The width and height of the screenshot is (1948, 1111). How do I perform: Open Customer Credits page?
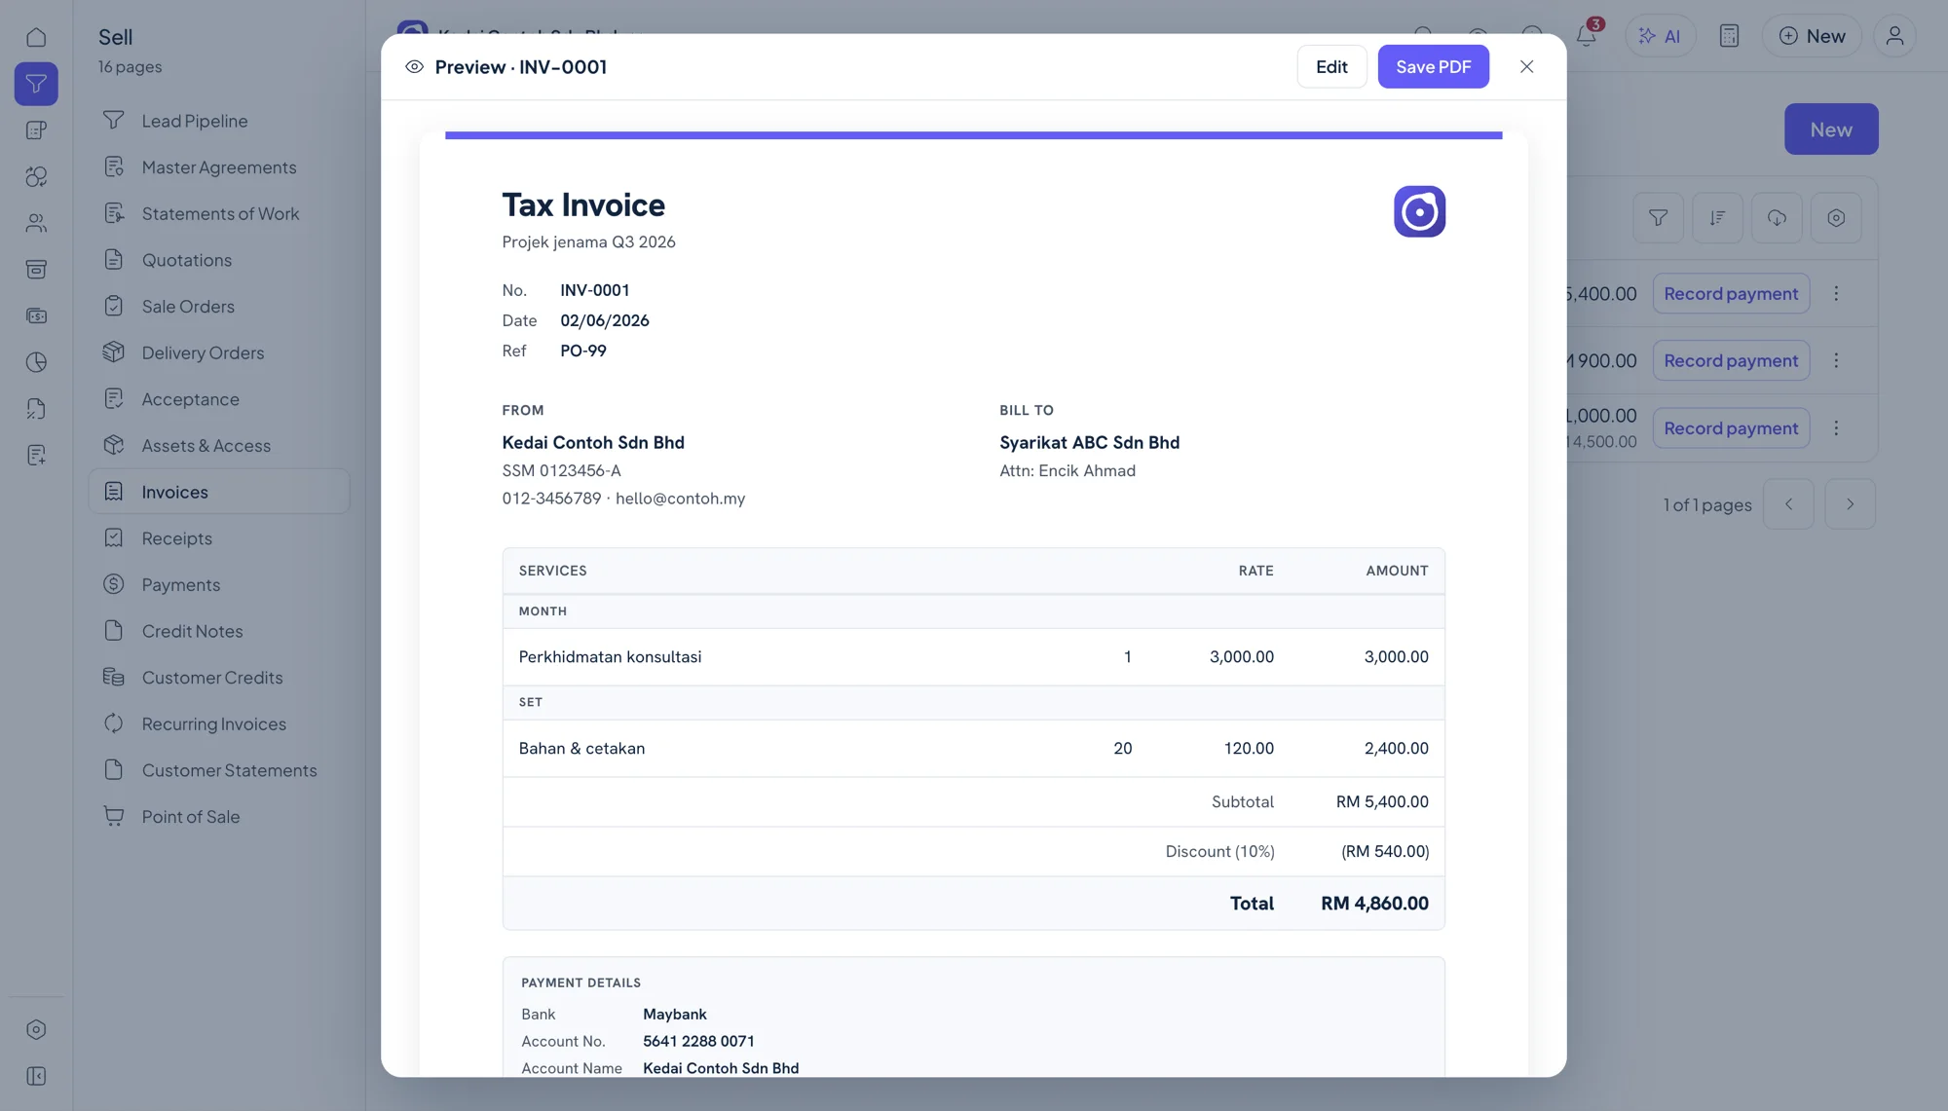coord(219,678)
